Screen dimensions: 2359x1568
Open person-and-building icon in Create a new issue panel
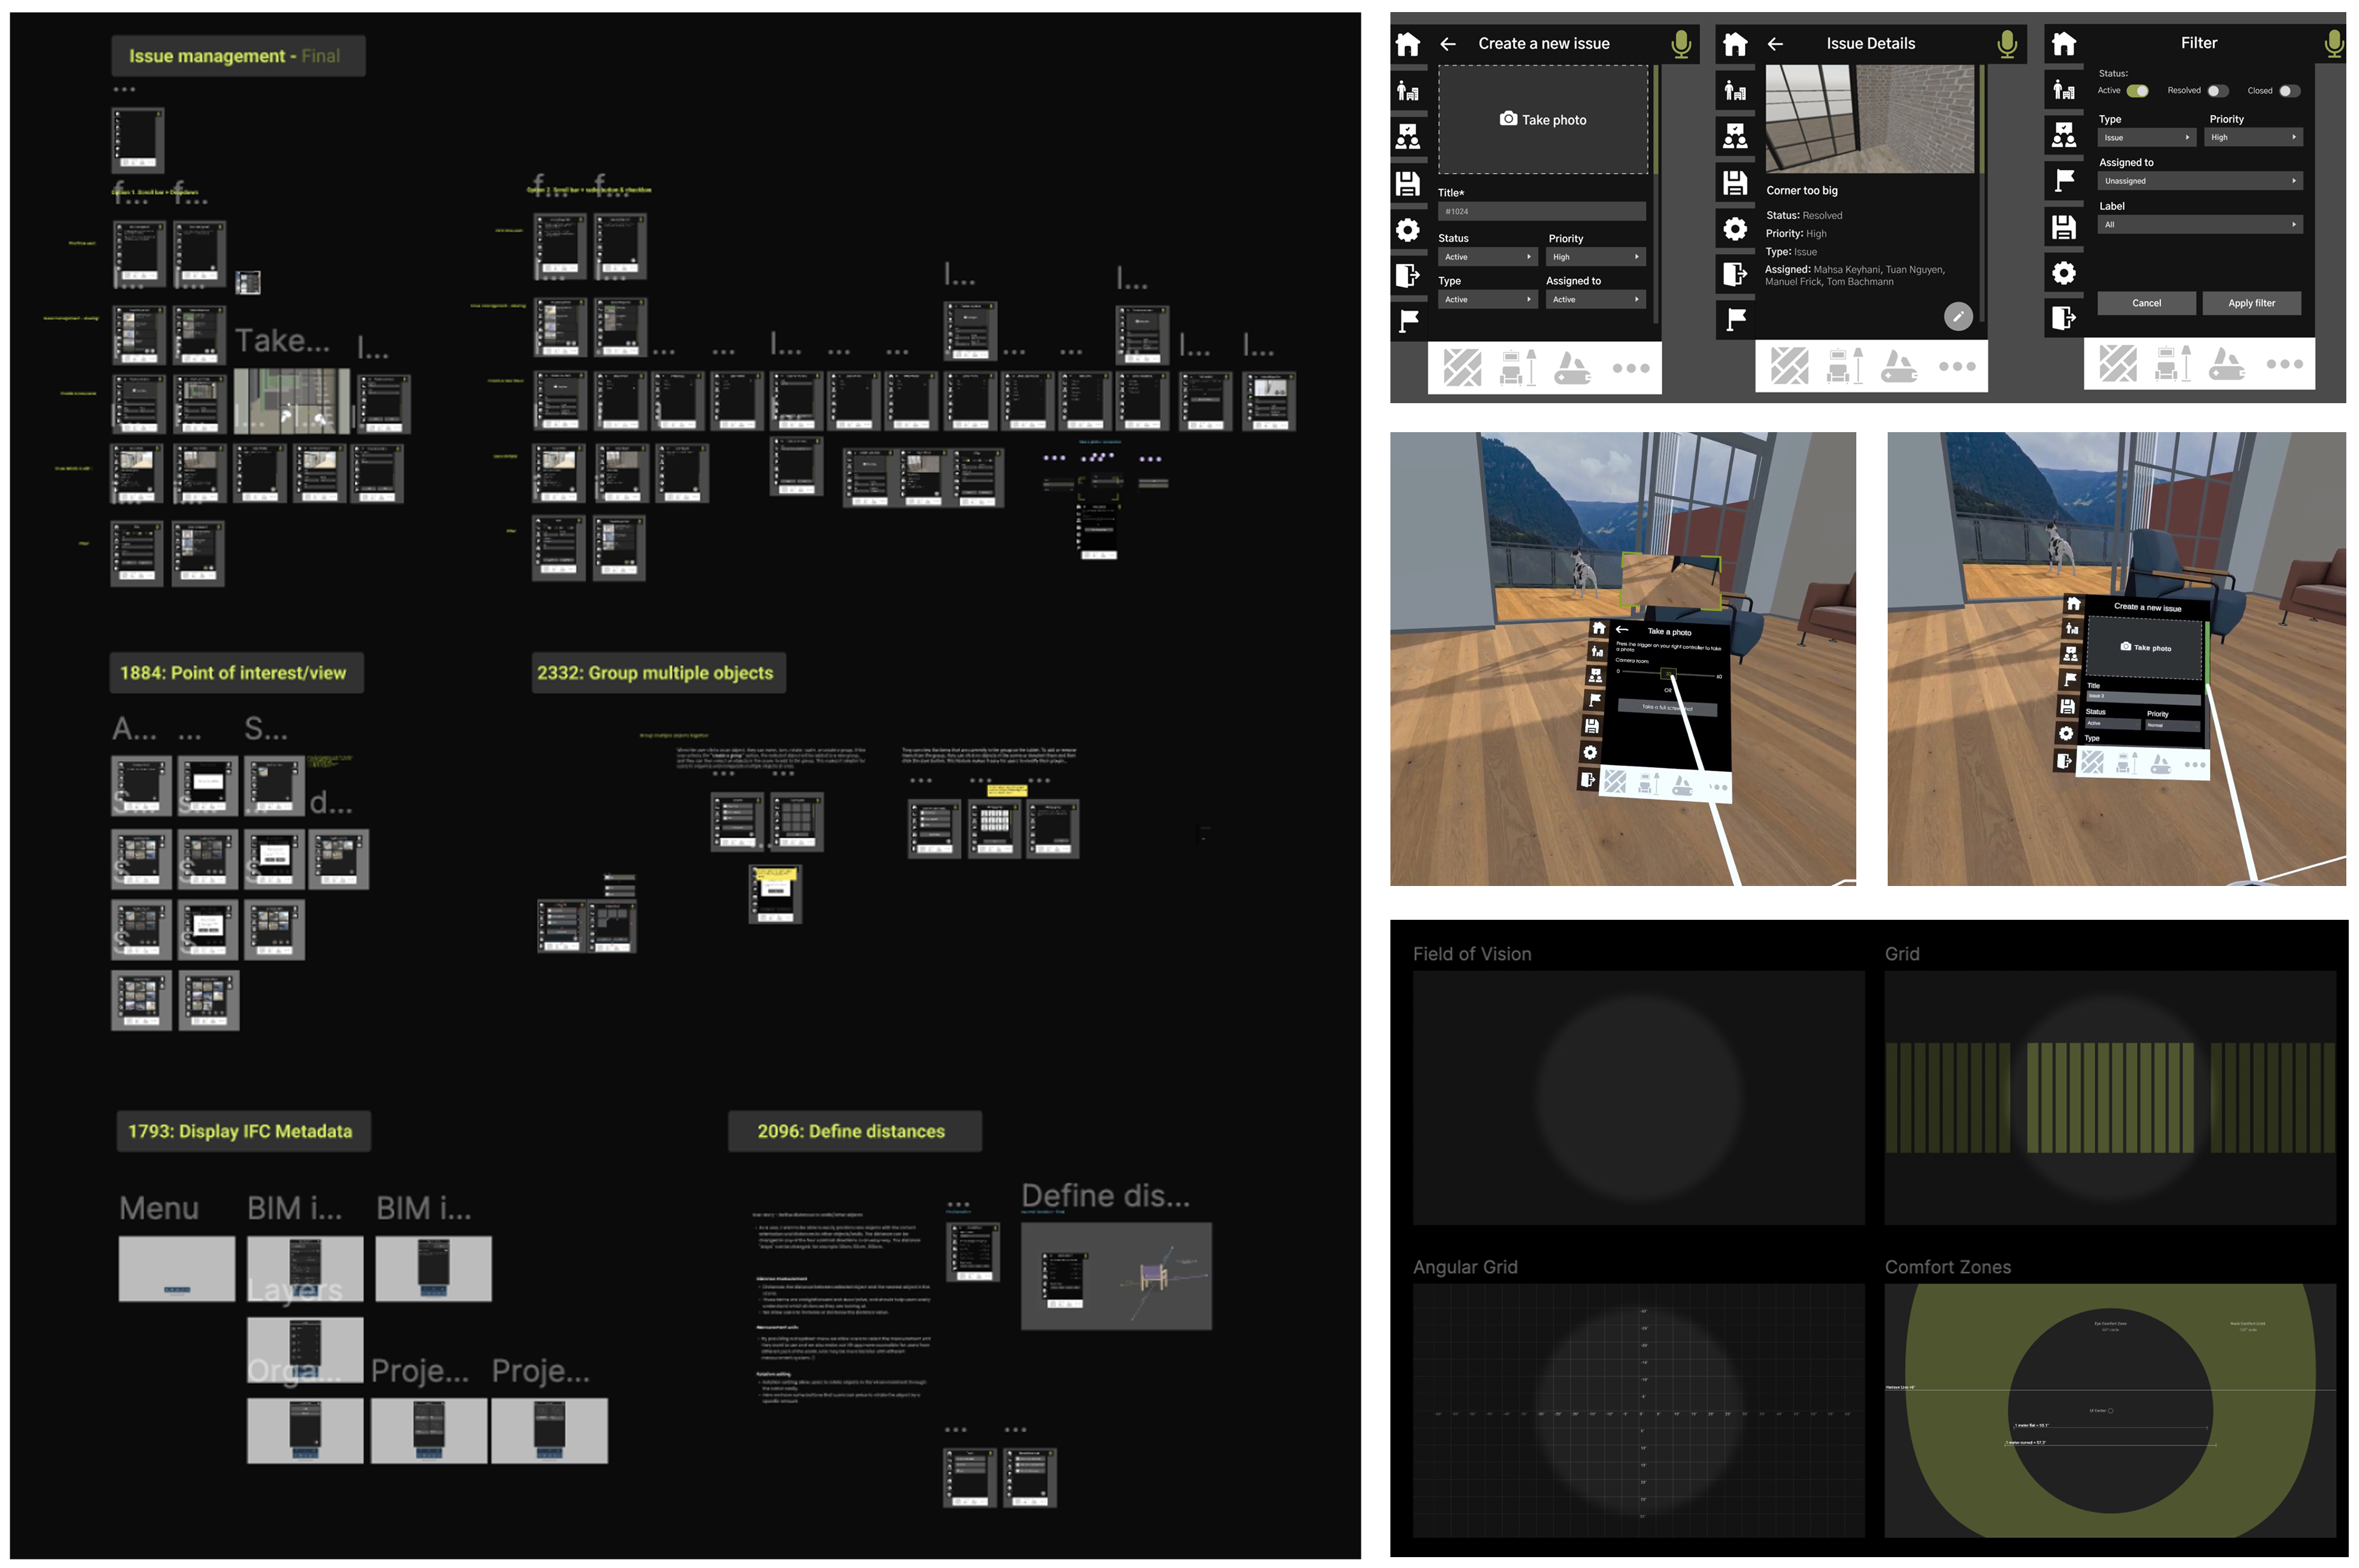[1407, 91]
